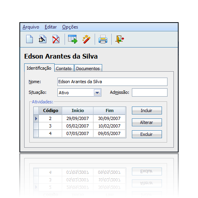198x198 pixels.
Task: Click the exit door icon
Action: pyautogui.click(x=120, y=39)
